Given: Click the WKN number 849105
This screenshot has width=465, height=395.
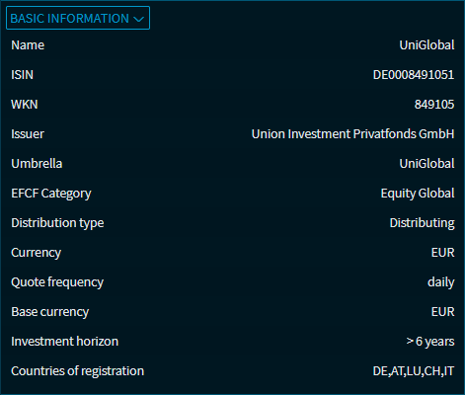Looking at the screenshot, I should coord(434,105).
